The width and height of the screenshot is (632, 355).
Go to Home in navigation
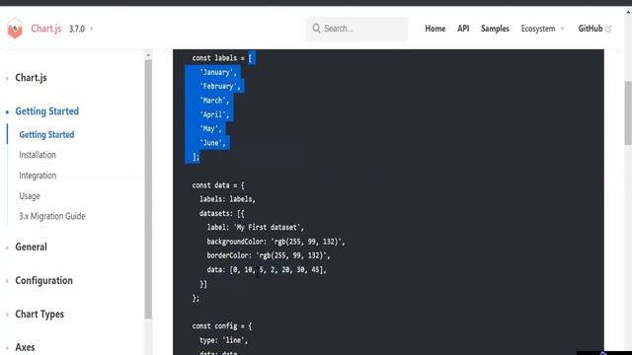(434, 29)
